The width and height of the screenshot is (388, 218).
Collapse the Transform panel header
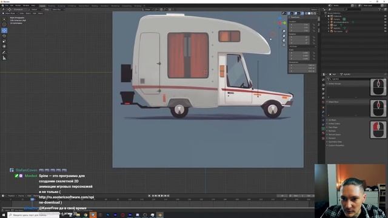295,18
